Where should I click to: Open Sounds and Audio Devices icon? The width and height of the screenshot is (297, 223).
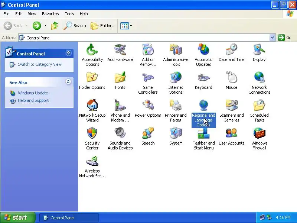[x=120, y=133]
